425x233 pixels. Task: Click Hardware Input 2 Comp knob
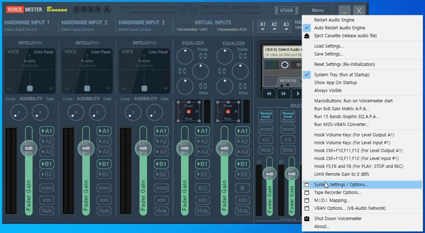click(x=76, y=112)
